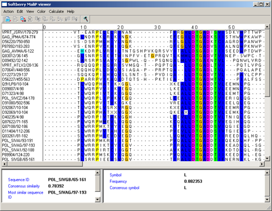This screenshot has height=211, width=272.
Task: Click the tenth greyed-out toolbar icon
Action: pyautogui.click(x=75, y=19)
